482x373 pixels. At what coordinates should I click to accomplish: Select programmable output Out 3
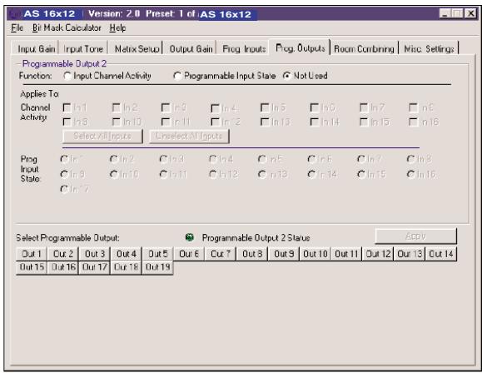coord(95,254)
